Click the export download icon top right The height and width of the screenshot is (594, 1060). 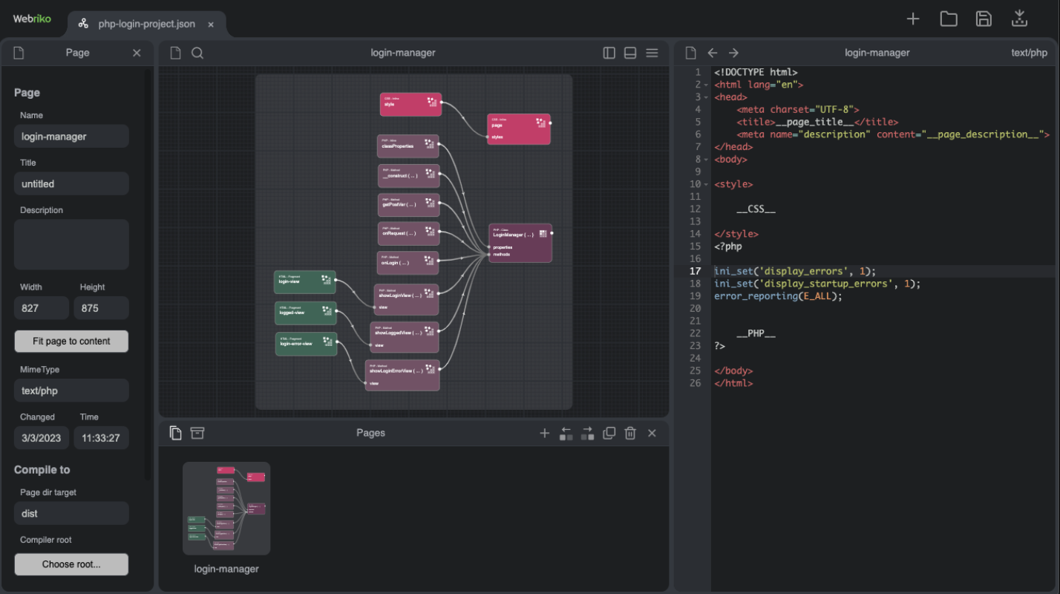click(x=1019, y=18)
